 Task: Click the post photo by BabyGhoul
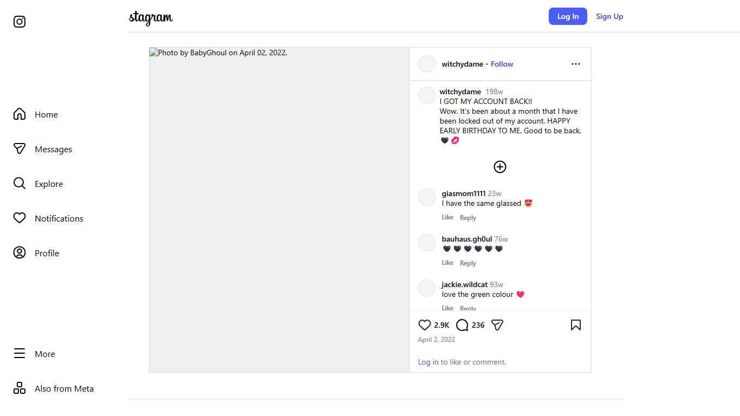click(279, 210)
